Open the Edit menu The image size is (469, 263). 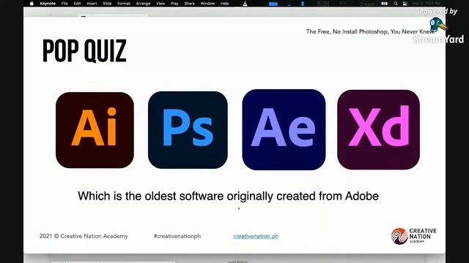pos(77,4)
